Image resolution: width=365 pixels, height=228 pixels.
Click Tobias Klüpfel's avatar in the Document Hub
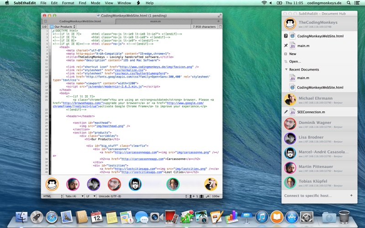(x=290, y=183)
